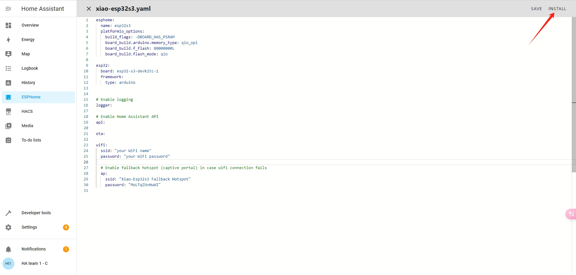Click the Notifications bell icon
This screenshot has width=576, height=275.
[x=8, y=249]
